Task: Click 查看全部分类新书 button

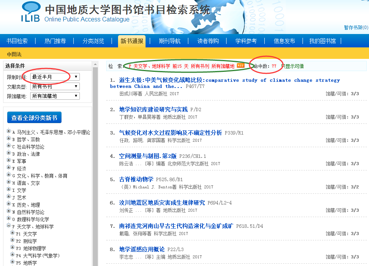Action: click(34, 118)
